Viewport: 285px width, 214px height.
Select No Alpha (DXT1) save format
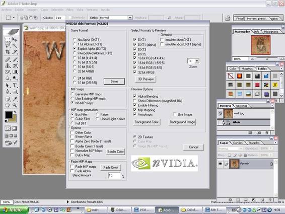[75, 39]
